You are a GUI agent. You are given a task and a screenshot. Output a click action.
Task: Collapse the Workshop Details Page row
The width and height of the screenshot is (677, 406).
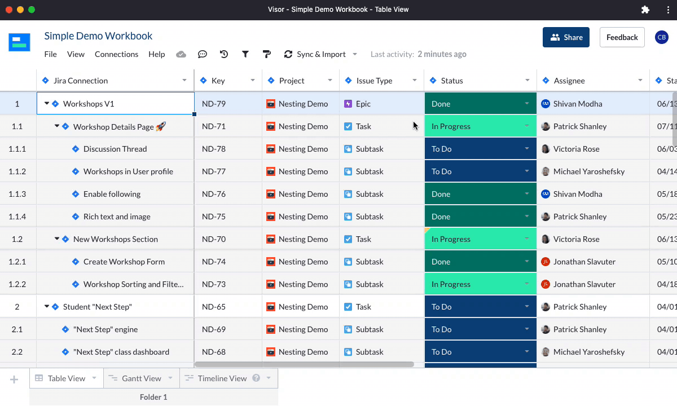click(x=57, y=126)
